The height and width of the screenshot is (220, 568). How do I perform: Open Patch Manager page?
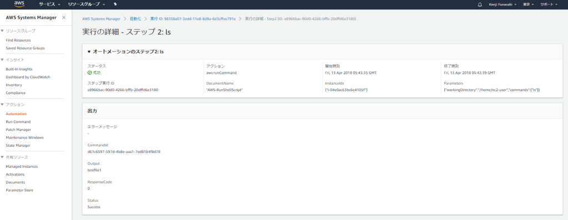[x=18, y=130]
